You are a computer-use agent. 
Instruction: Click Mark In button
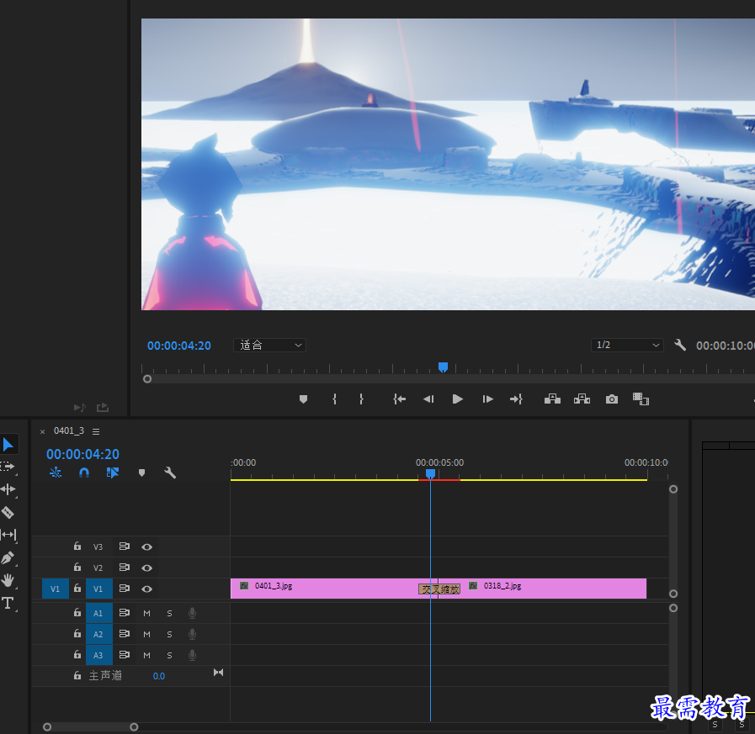point(334,399)
